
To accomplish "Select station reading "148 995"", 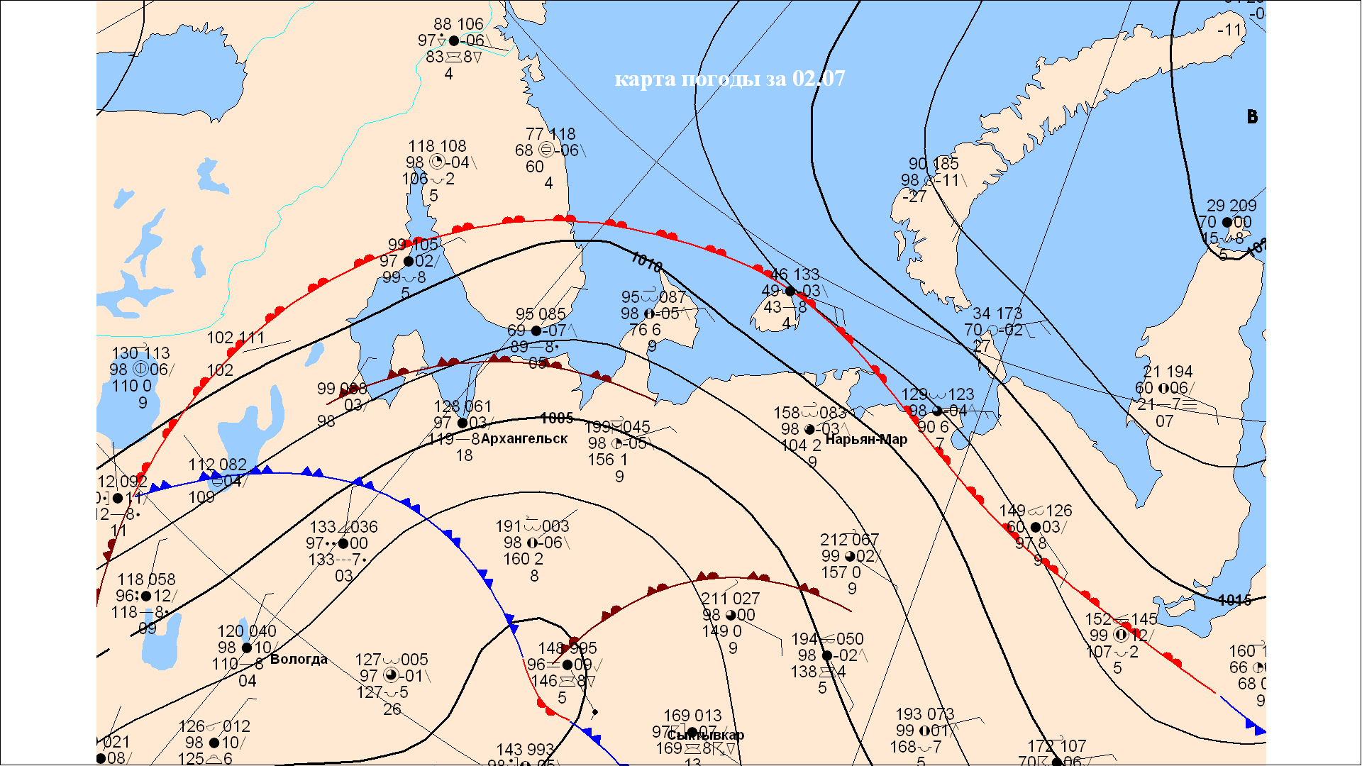I will [567, 648].
